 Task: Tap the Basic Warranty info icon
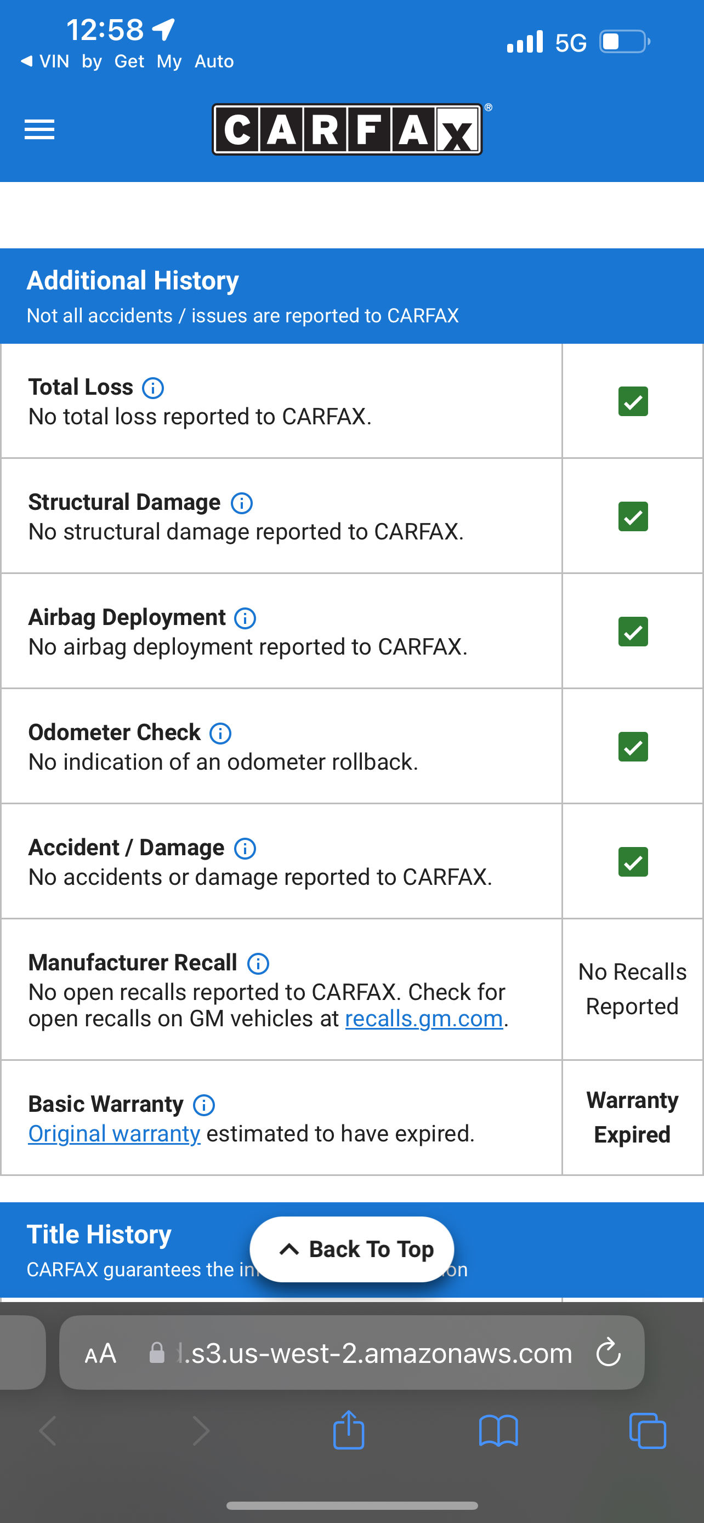click(204, 1105)
